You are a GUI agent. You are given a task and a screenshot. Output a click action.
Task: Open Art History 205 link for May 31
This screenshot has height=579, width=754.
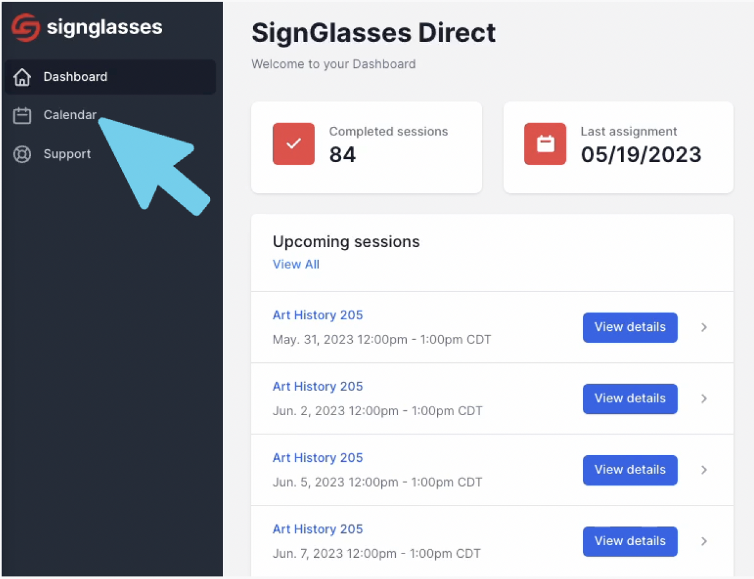coord(318,315)
